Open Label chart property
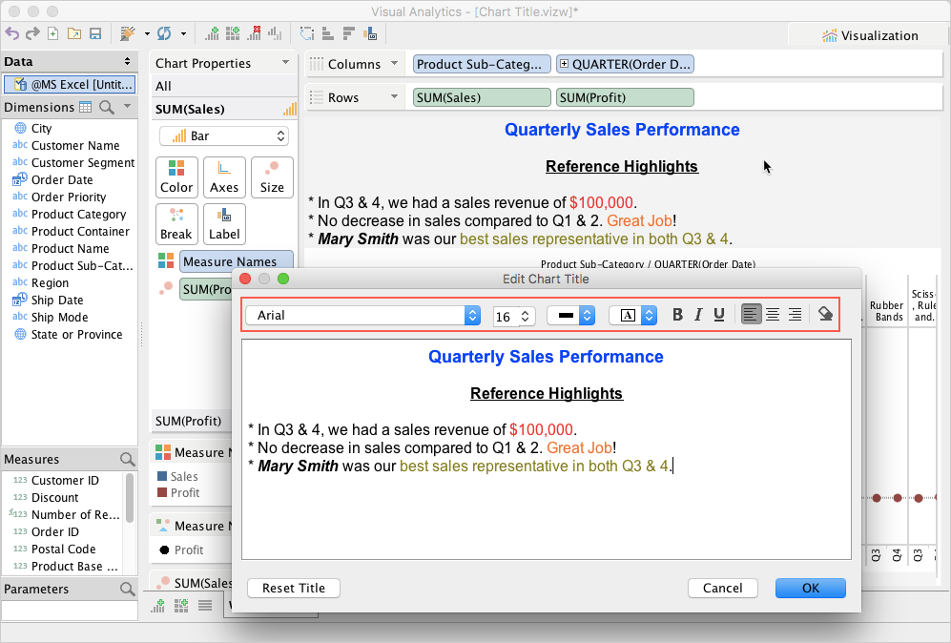Image resolution: width=951 pixels, height=643 pixels. (224, 224)
